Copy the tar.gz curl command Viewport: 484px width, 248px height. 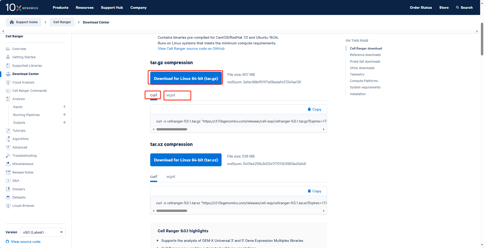tap(314, 109)
